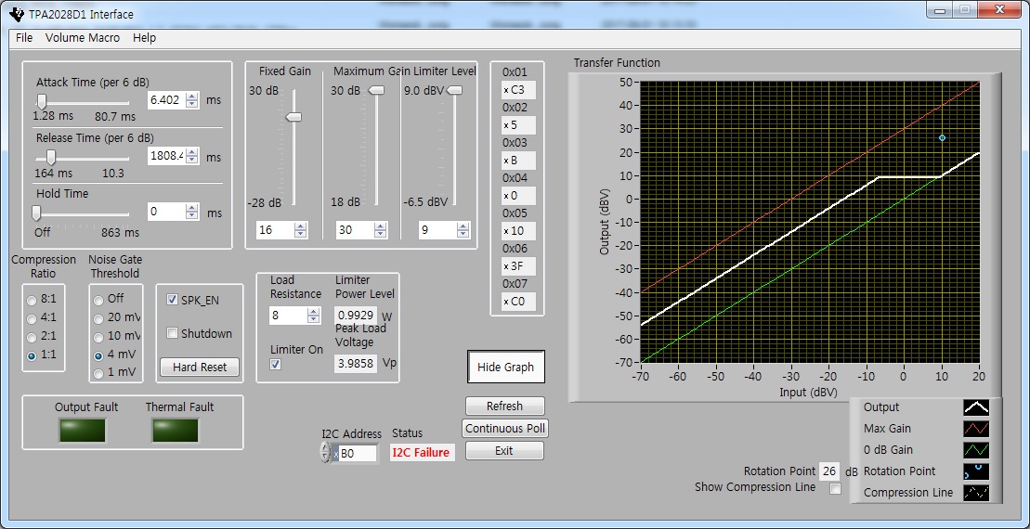Click the Hold Time slider handle
This screenshot has width=1030, height=529.
[x=37, y=213]
